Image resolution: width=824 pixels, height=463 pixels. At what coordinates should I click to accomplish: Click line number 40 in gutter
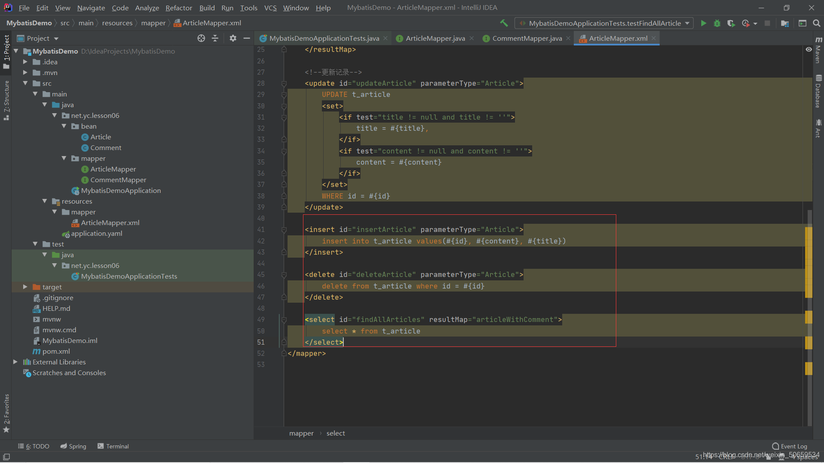[261, 219]
